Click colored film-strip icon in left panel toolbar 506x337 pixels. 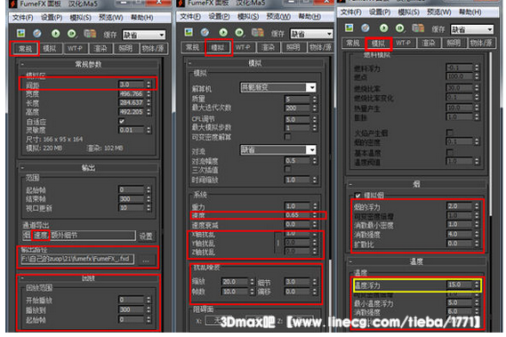pyautogui.click(x=90, y=33)
